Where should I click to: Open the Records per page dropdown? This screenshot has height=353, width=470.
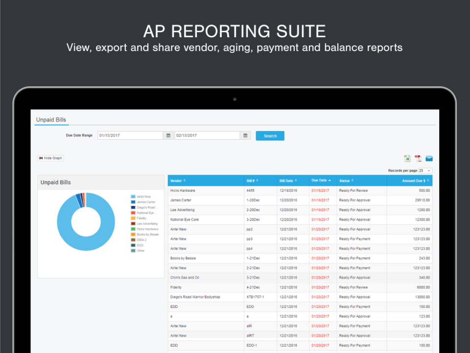(x=424, y=170)
